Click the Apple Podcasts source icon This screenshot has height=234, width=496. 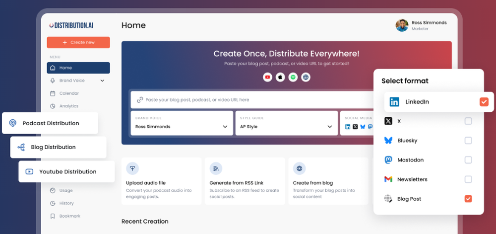280,77
